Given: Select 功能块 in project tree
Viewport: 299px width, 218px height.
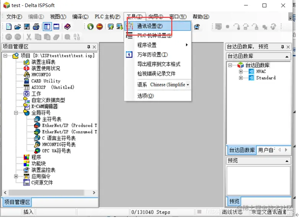Looking at the screenshot, I should click(39, 163).
